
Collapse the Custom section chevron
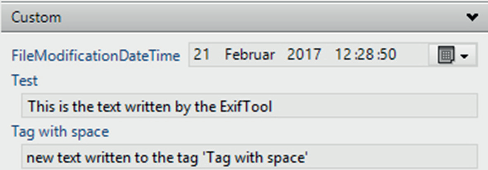472,17
